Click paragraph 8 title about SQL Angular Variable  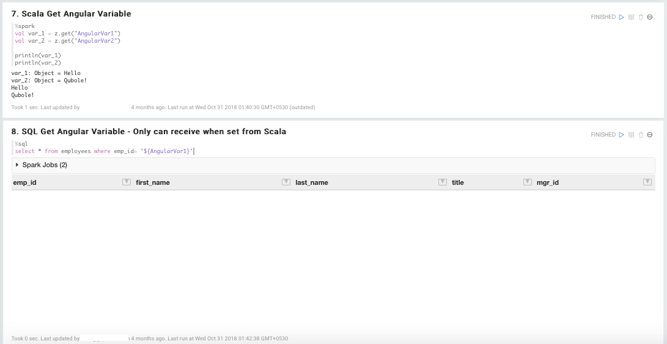coord(149,132)
